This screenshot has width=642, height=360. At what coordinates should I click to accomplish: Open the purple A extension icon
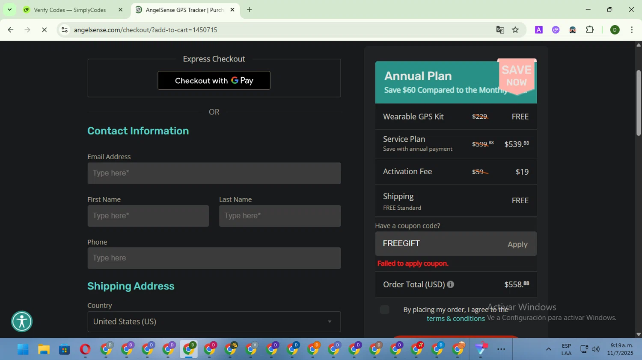(x=539, y=30)
